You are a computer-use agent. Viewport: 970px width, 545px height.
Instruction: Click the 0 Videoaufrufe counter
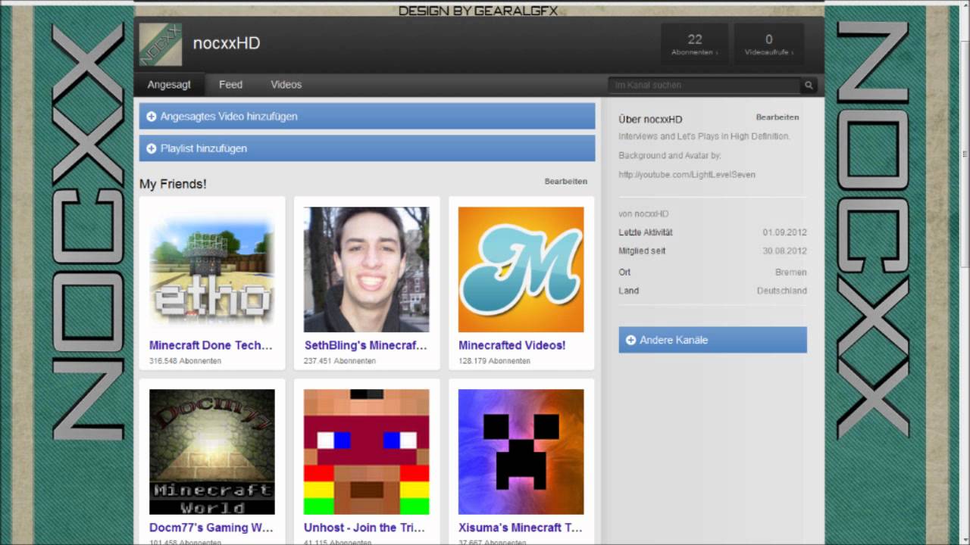click(768, 44)
